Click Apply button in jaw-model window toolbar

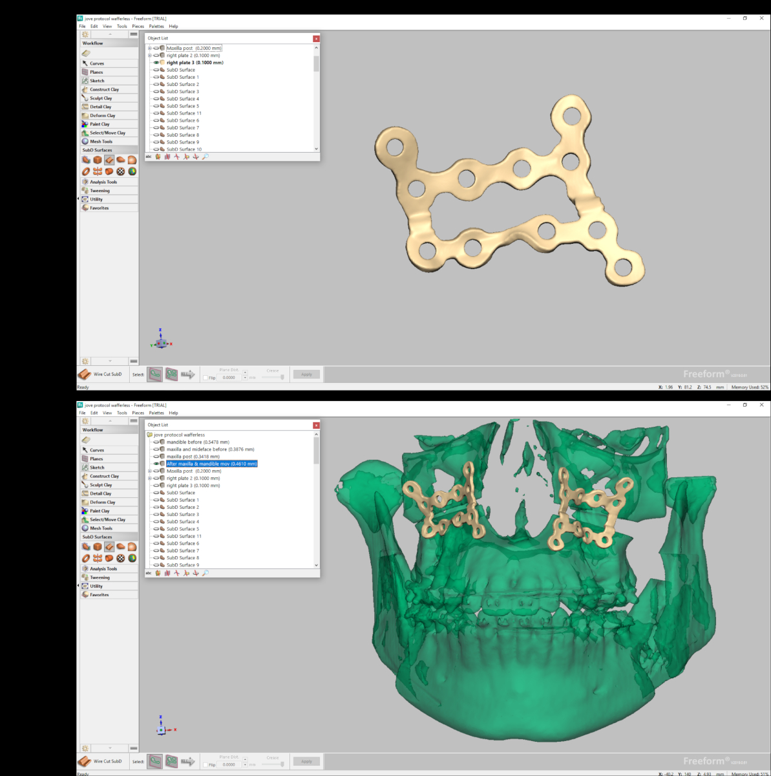pos(306,761)
